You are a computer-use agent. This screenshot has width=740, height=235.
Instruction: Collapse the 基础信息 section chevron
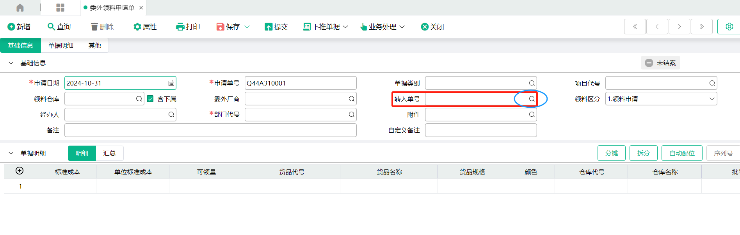click(x=11, y=63)
